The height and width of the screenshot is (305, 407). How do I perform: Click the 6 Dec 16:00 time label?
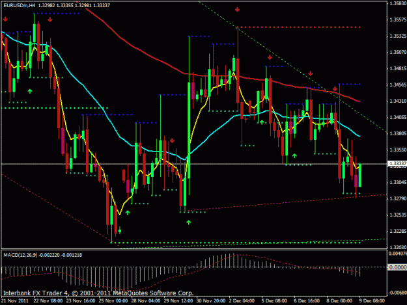tap(307, 301)
